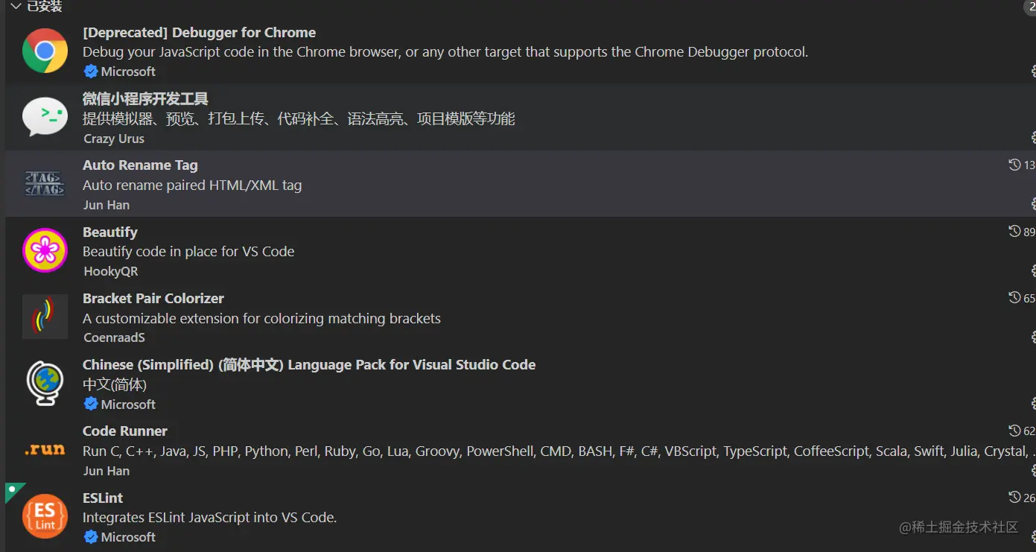The height and width of the screenshot is (552, 1036).
Task: Click the Beautify flower icon
Action: point(45,250)
